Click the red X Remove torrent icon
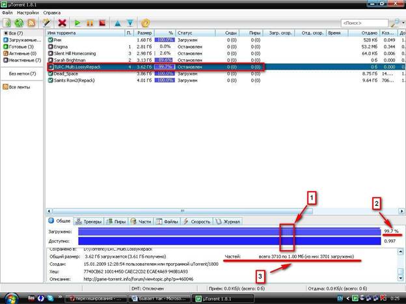The height and width of the screenshot is (304, 406). [x=62, y=23]
